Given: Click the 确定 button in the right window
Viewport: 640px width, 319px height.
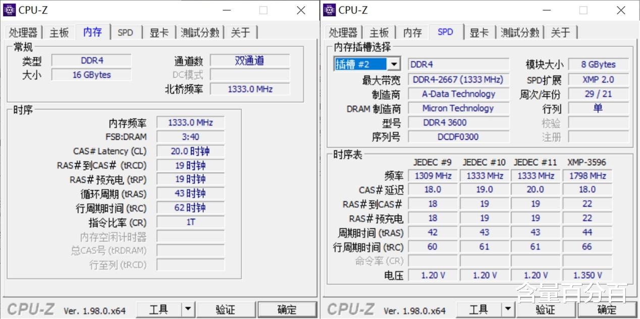Looking at the screenshot, I should 606,309.
